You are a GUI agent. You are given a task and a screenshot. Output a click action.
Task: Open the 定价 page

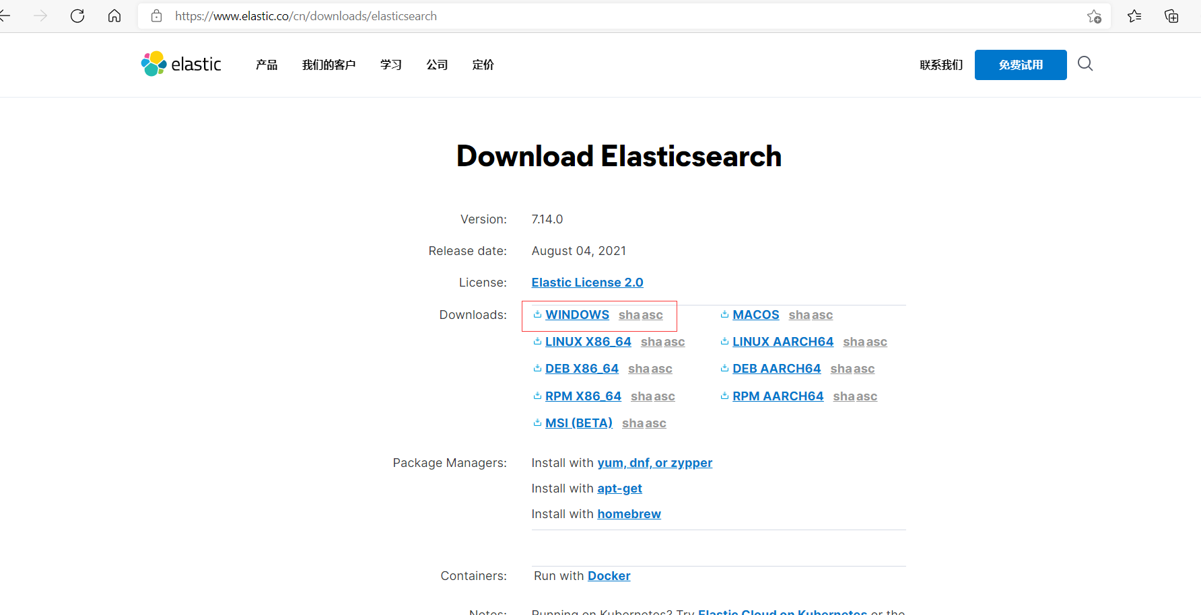click(x=483, y=65)
